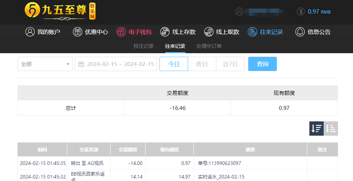Select the 近7日 date filter
Screen dimensions: 353x181
point(230,64)
